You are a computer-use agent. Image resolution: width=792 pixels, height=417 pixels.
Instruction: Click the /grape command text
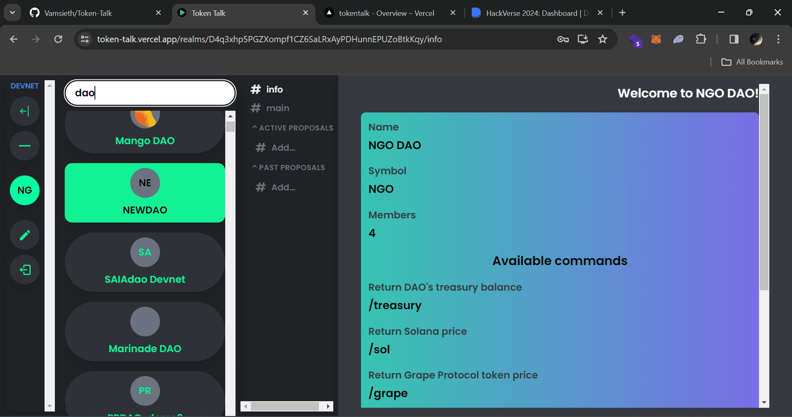click(388, 393)
